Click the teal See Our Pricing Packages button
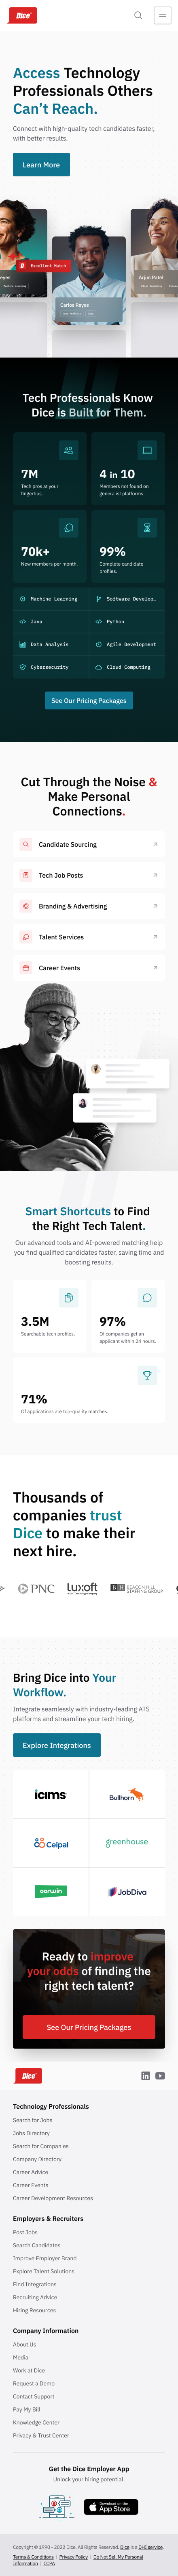This screenshot has width=178, height=2576. [x=89, y=701]
